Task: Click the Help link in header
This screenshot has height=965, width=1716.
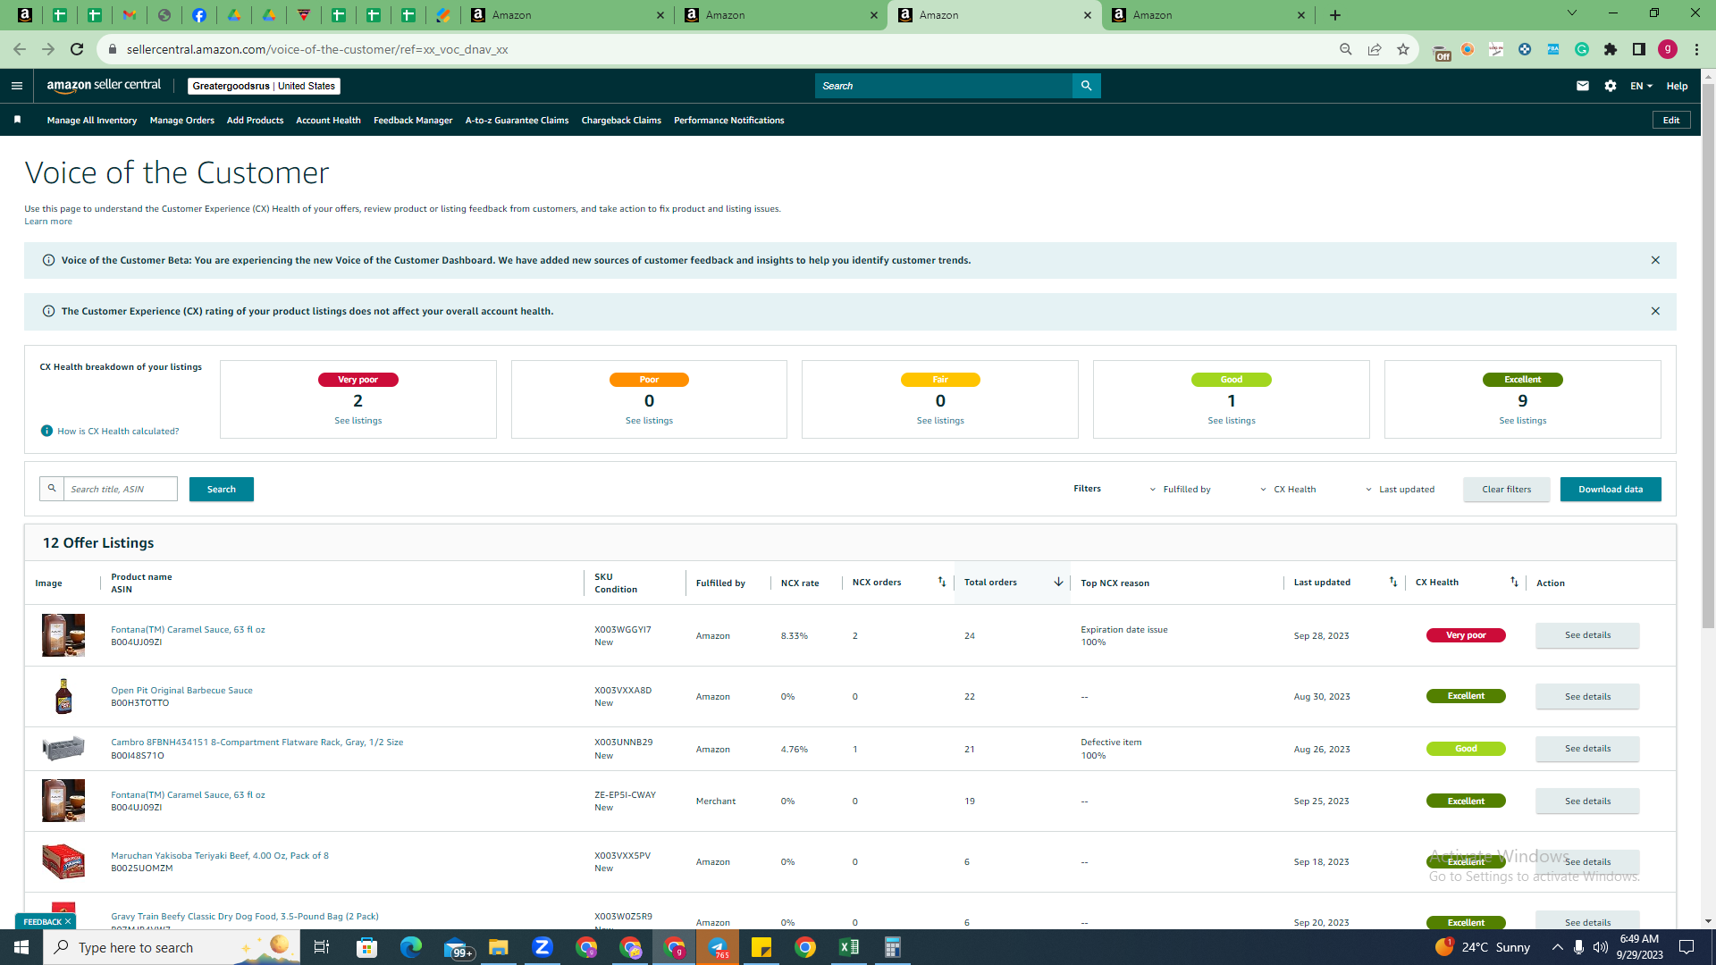Action: coord(1677,86)
